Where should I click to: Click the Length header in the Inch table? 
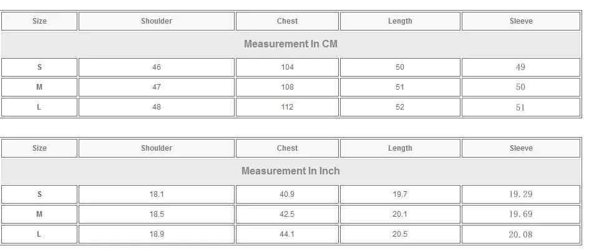pyautogui.click(x=400, y=148)
